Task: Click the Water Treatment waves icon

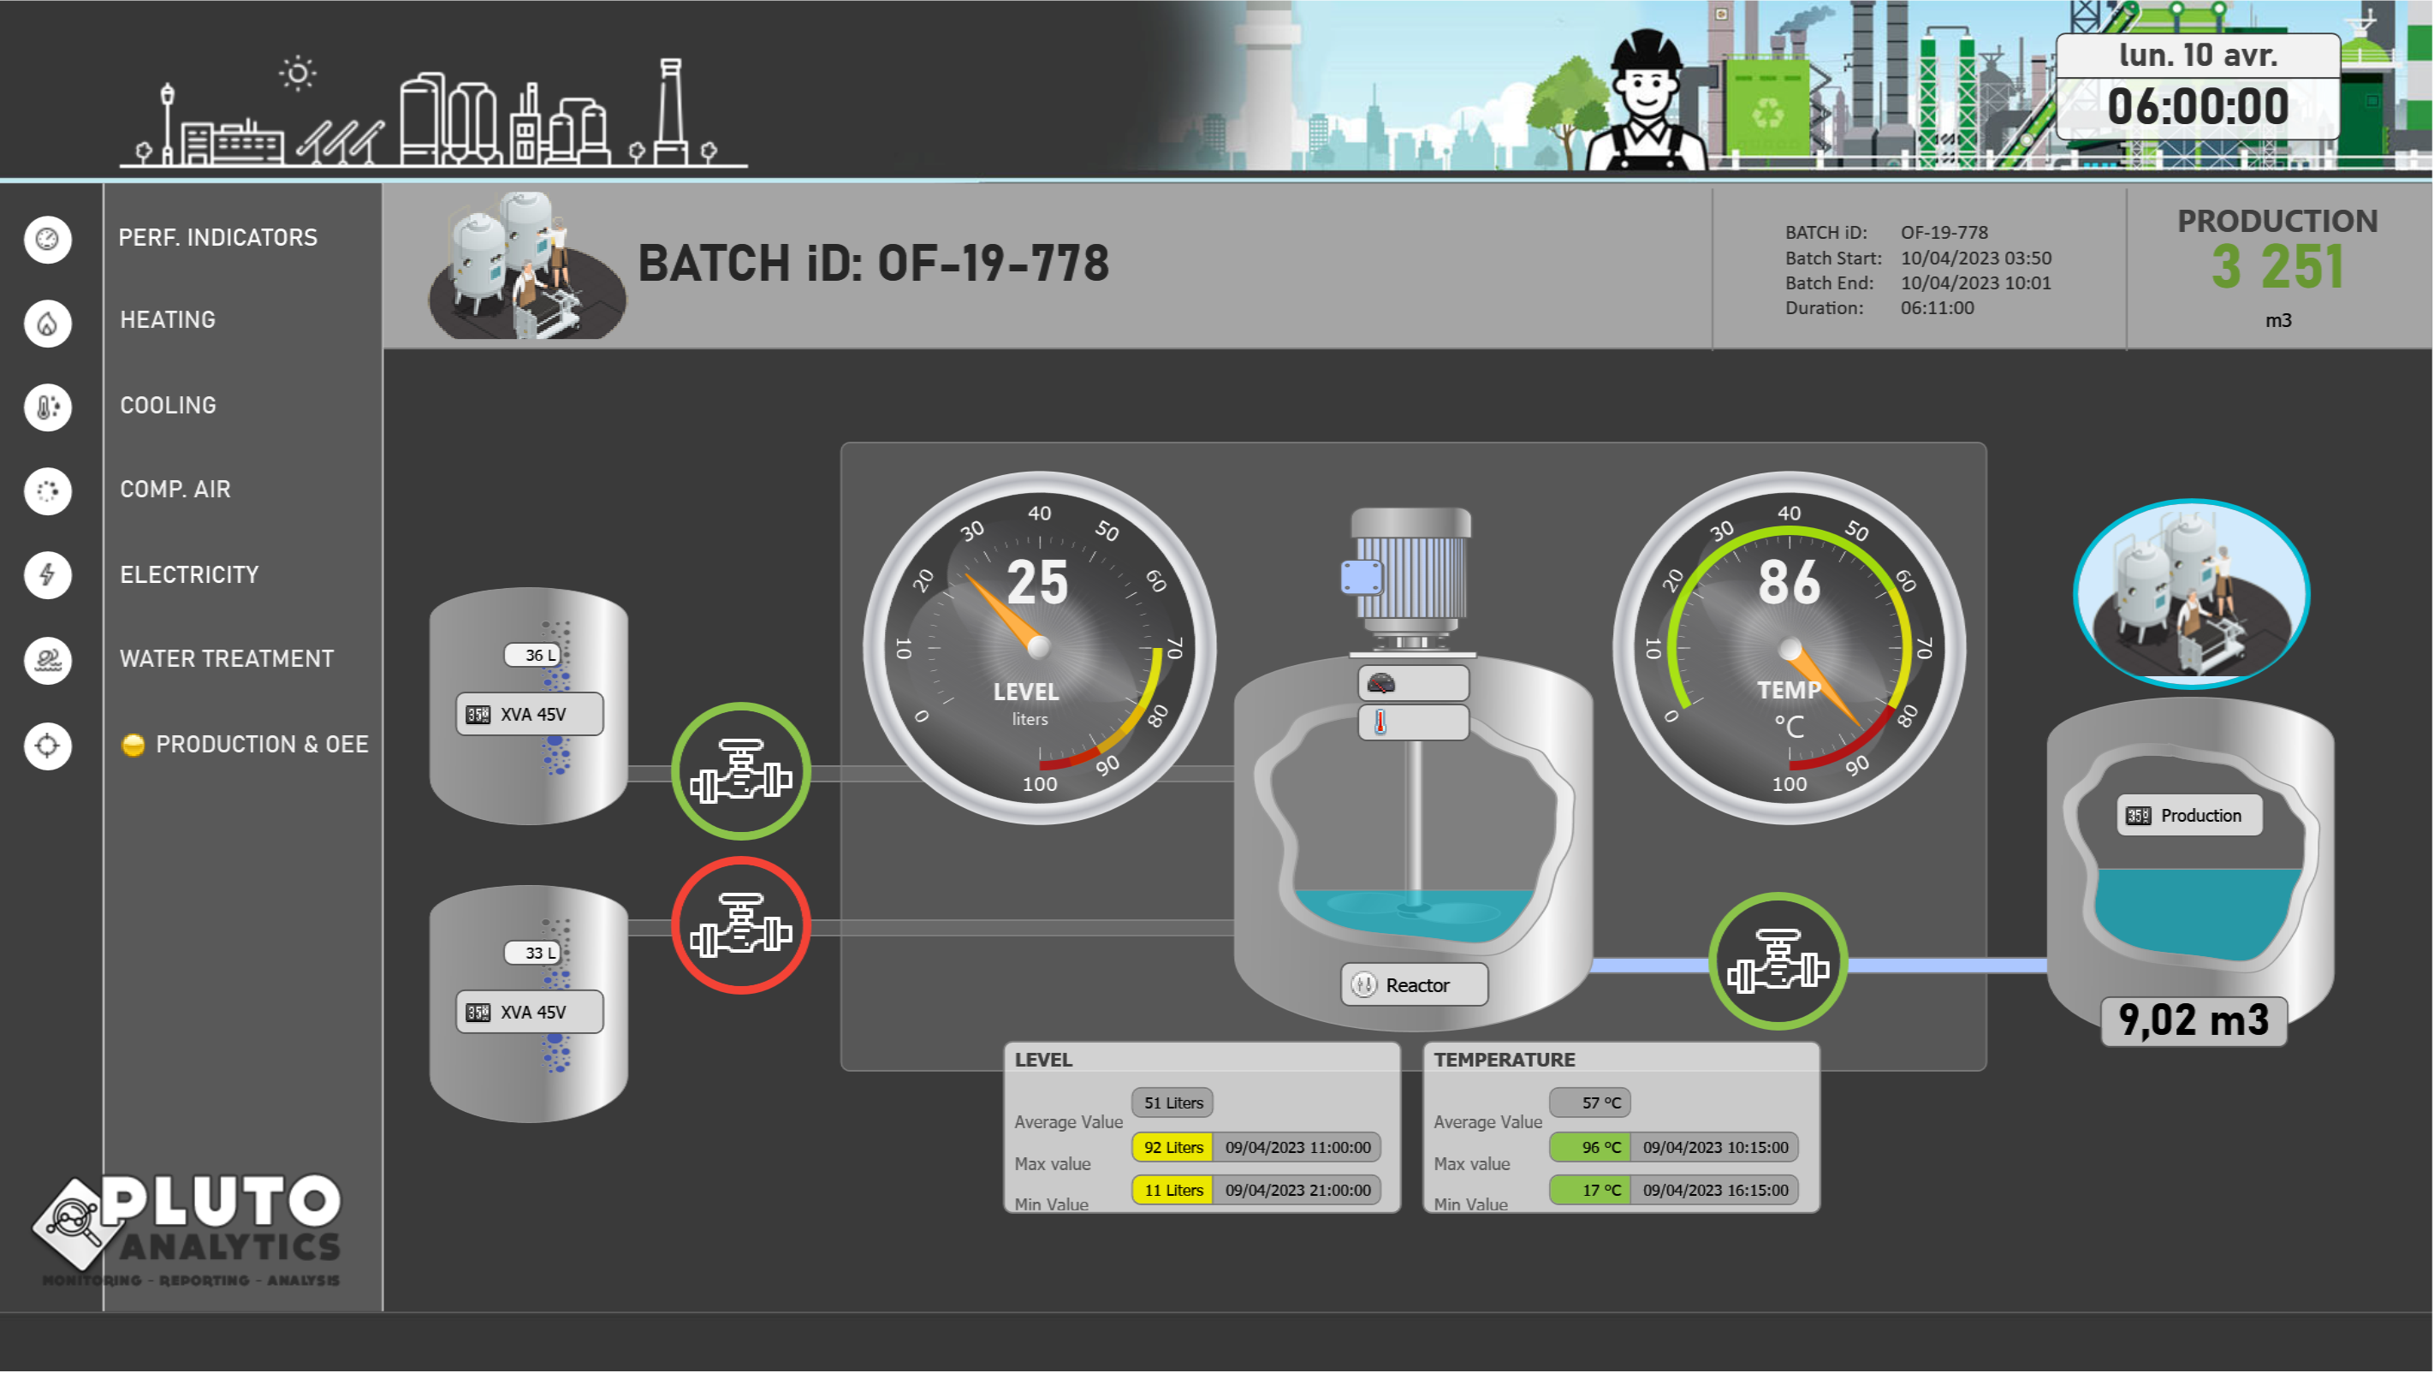Action: [x=47, y=660]
